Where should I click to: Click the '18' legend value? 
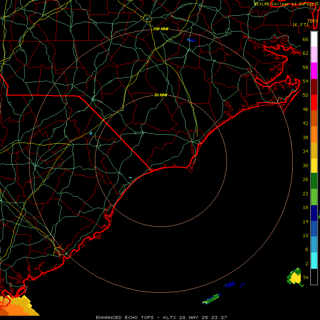305,208
